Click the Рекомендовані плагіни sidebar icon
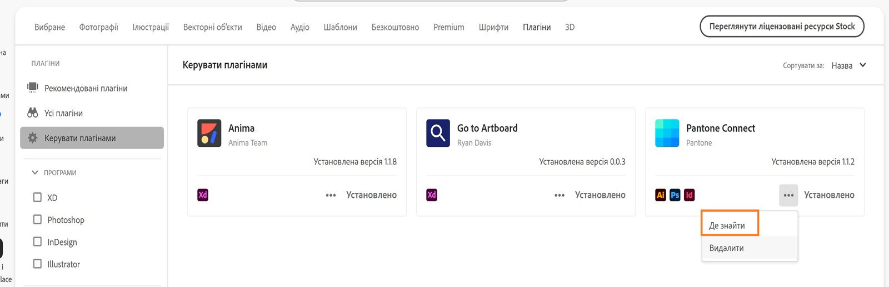 tap(33, 88)
